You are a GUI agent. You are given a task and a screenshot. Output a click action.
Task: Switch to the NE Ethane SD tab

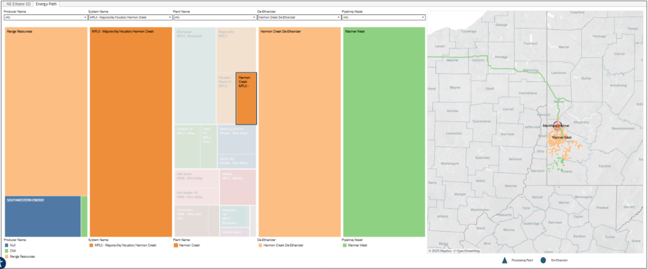22,4
